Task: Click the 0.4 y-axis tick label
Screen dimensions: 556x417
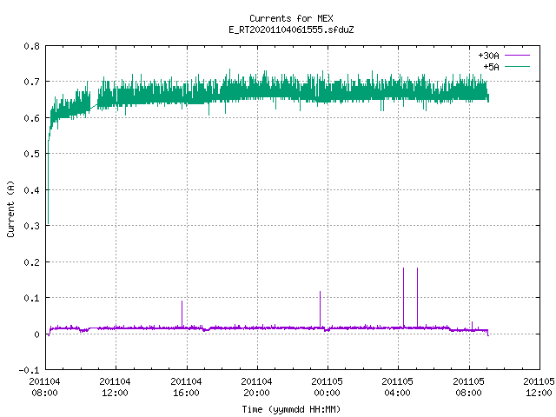Action: (x=31, y=190)
